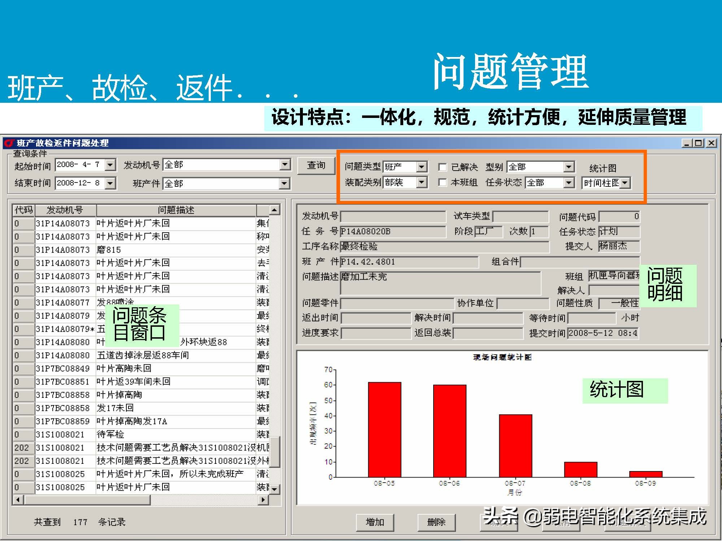
Task: Click the app icon in the title bar
Action: pyautogui.click(x=9, y=143)
